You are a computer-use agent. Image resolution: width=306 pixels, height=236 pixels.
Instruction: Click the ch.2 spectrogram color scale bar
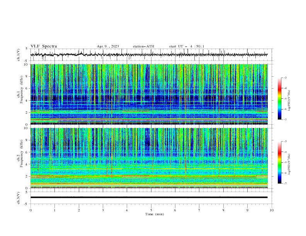pos(279,162)
